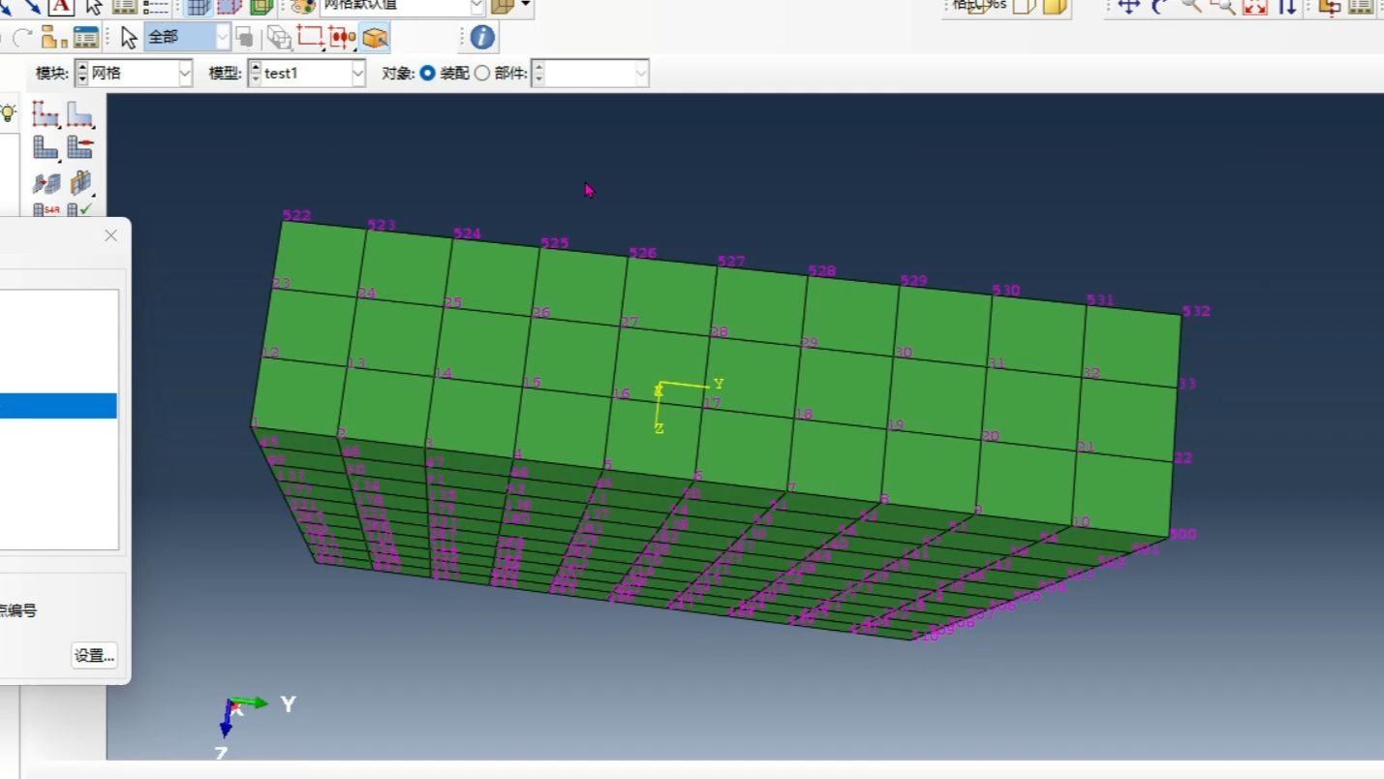Click the 设置... button in dialog

click(95, 655)
